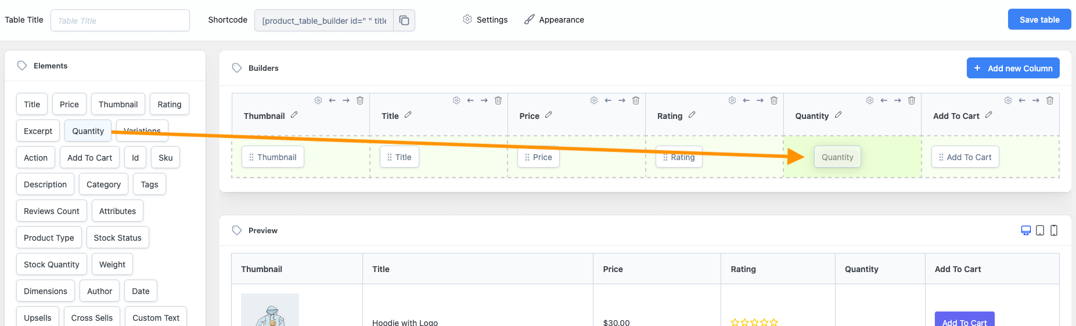Image resolution: width=1076 pixels, height=326 pixels.
Task: Edit the Title column name with the pencil
Action: (408, 115)
